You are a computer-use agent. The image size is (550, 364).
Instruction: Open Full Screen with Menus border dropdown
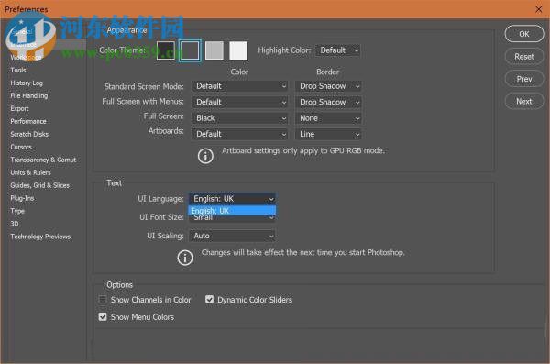tap(328, 102)
